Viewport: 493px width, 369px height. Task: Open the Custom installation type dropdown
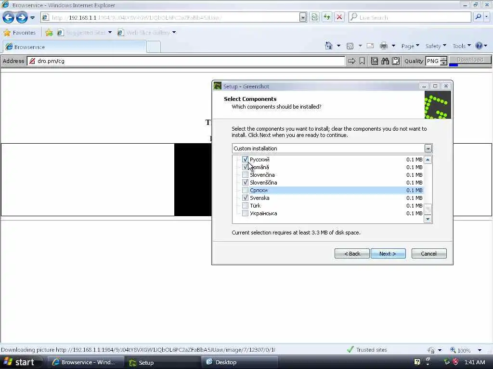click(x=428, y=148)
